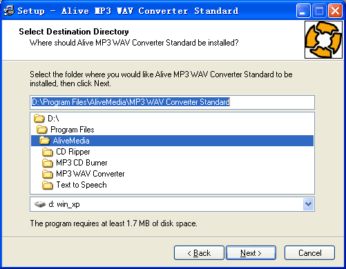
Task: Select the Program Files tree entry
Action: [73, 130]
